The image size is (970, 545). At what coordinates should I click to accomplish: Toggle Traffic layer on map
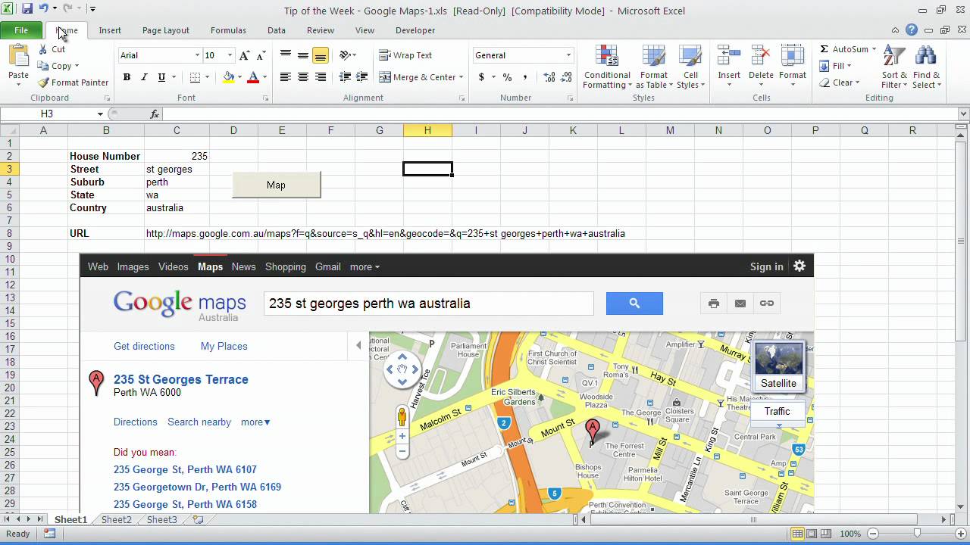coord(777,411)
